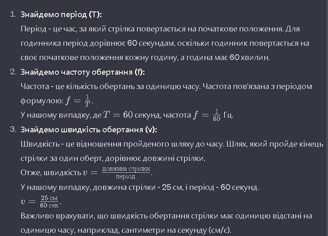Click the sentence starting 'Частота - це кількість'
328x236 pixels.
111,87
